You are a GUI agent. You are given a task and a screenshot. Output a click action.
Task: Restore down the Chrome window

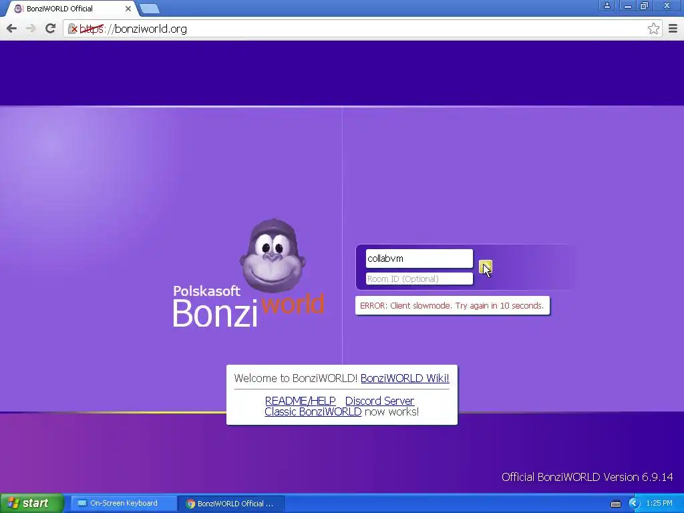click(x=645, y=5)
